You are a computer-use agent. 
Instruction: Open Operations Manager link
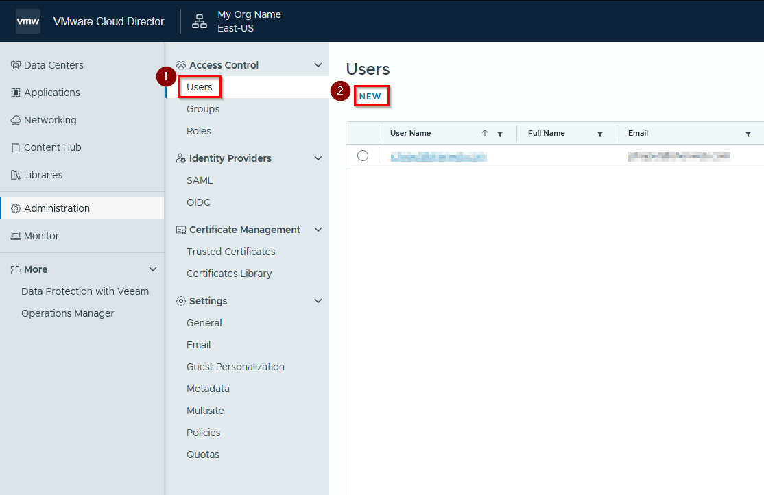point(68,313)
